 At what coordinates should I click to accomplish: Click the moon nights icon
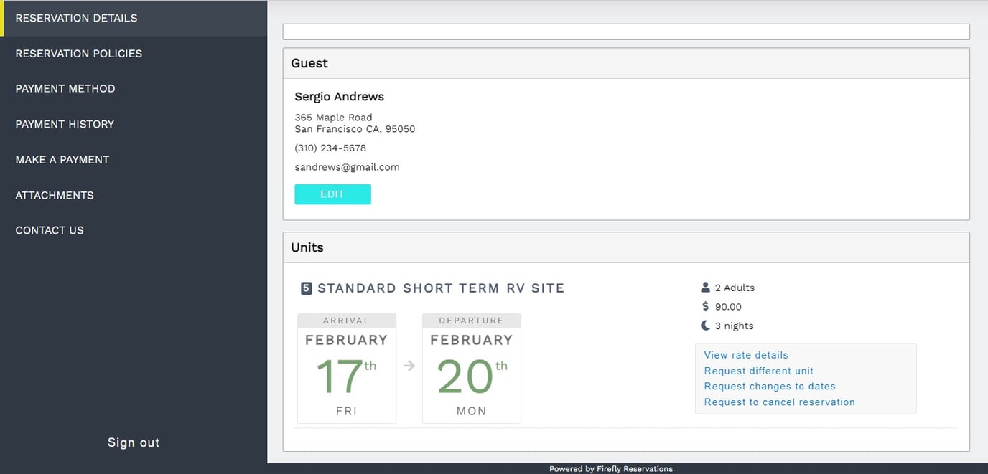(705, 326)
